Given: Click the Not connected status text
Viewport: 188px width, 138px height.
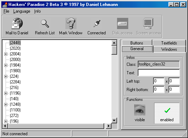Looking at the screenshot, I should coord(15,134).
